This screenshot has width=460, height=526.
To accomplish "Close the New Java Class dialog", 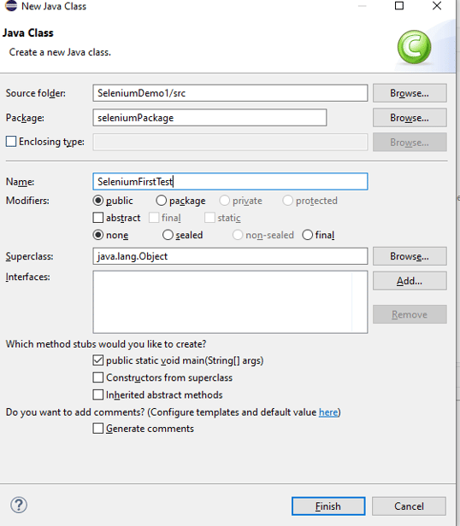I will pos(436,5).
